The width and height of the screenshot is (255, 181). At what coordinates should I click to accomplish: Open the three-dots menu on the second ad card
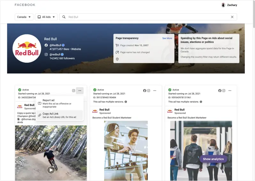point(155,91)
